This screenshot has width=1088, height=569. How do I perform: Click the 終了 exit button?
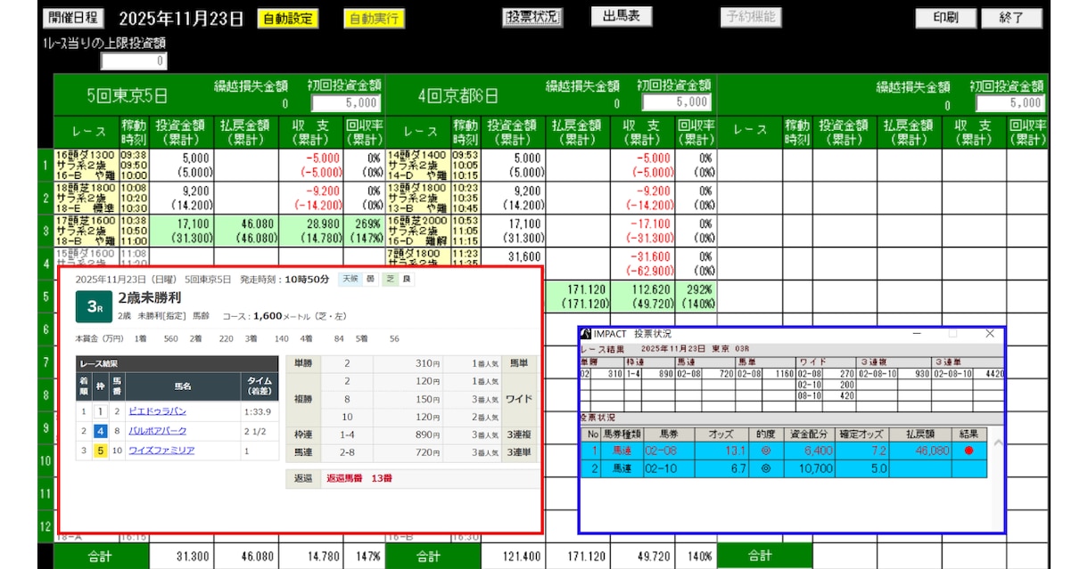[x=1012, y=18]
